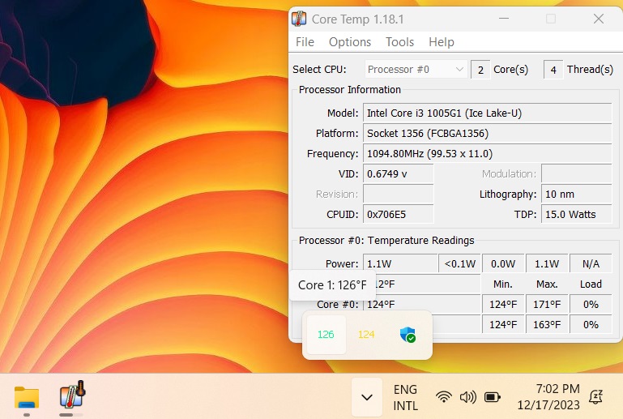Viewport: 623px width, 419px height.
Task: Click the Power value 1.1W in first box
Action: (x=400, y=263)
